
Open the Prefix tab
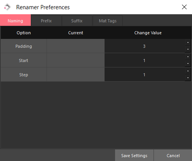[x=46, y=21]
